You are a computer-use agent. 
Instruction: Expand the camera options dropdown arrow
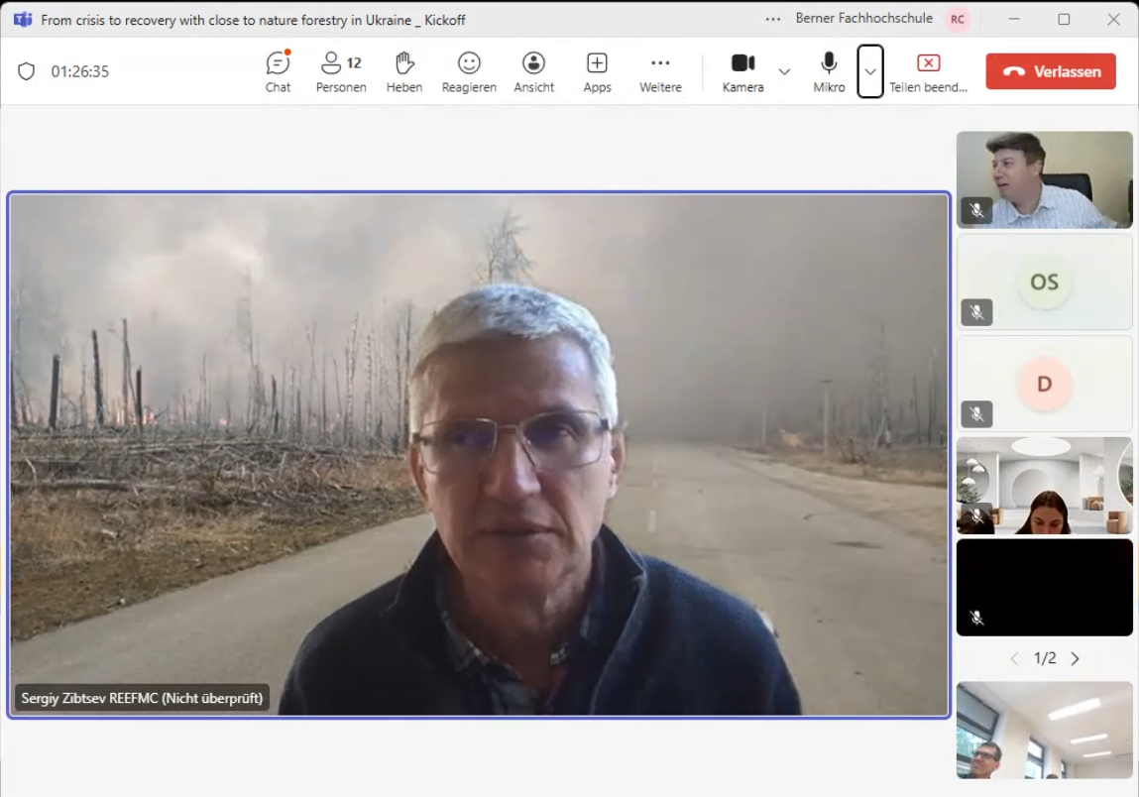784,71
